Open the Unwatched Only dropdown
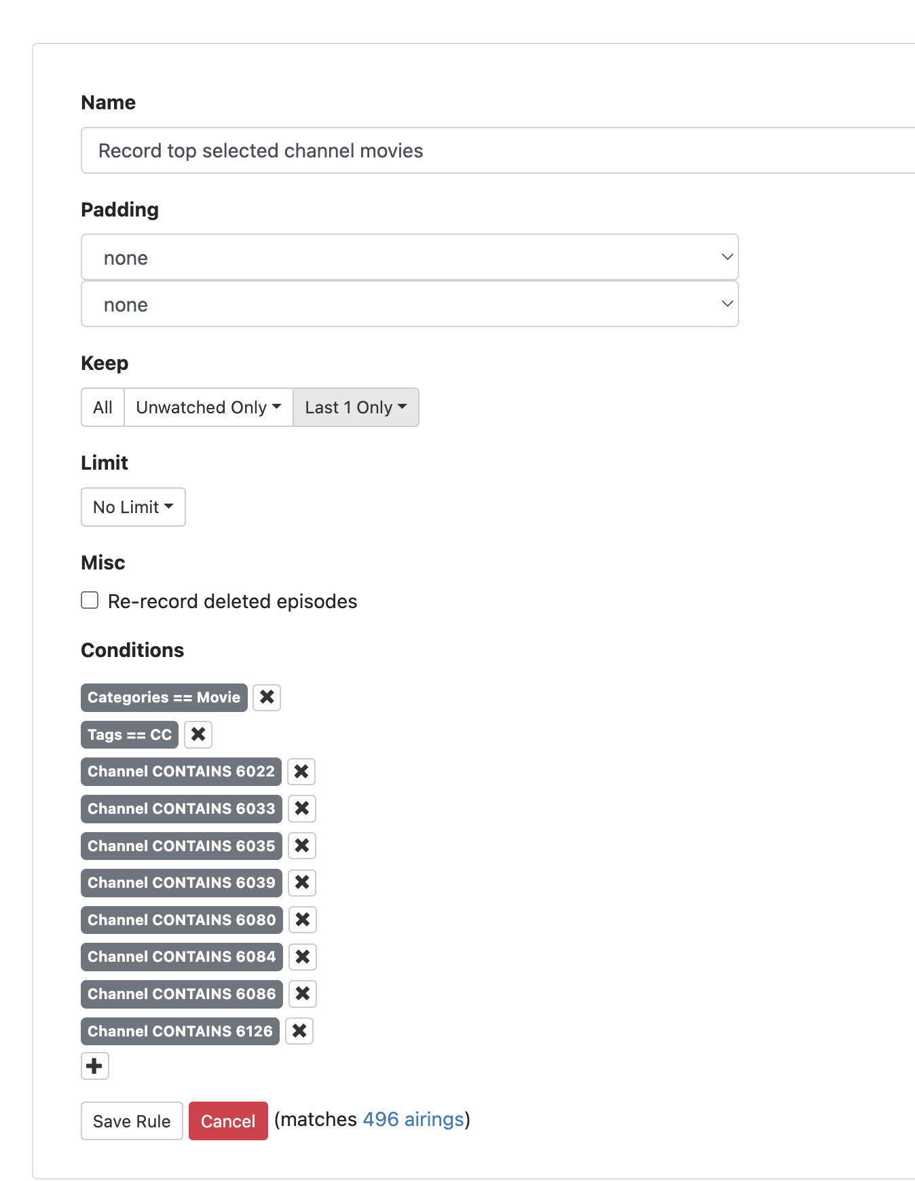Viewport: 915px width, 1181px height. tap(208, 407)
